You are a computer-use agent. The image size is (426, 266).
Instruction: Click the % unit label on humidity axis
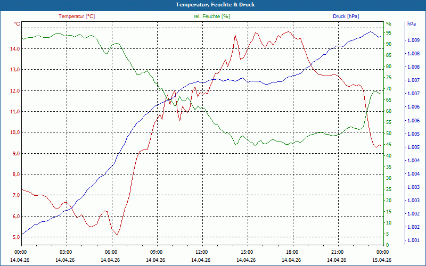(389, 24)
